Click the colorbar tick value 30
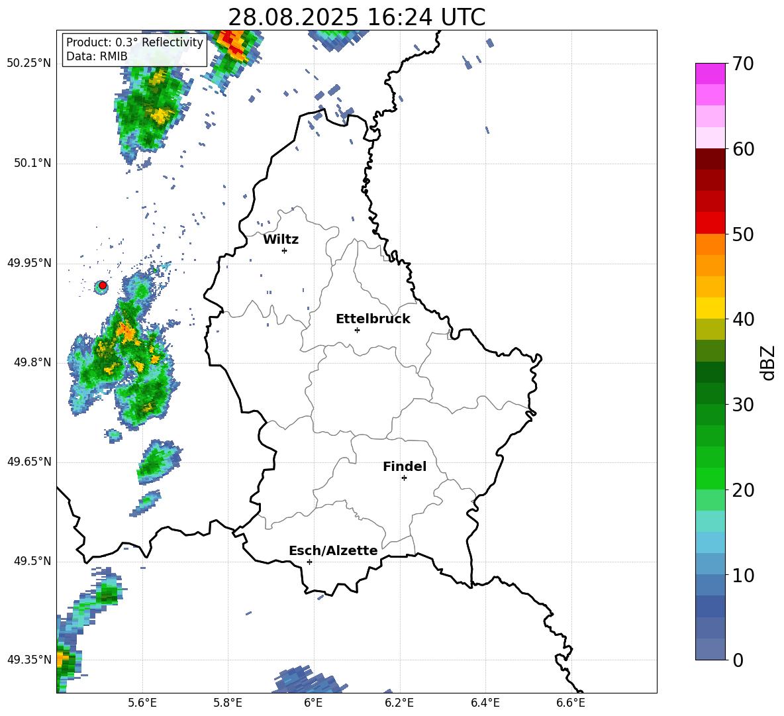This screenshot has width=784, height=716. tap(743, 405)
